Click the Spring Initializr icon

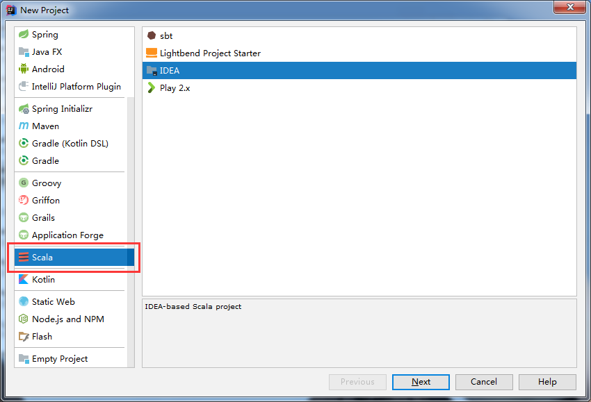[24, 109]
